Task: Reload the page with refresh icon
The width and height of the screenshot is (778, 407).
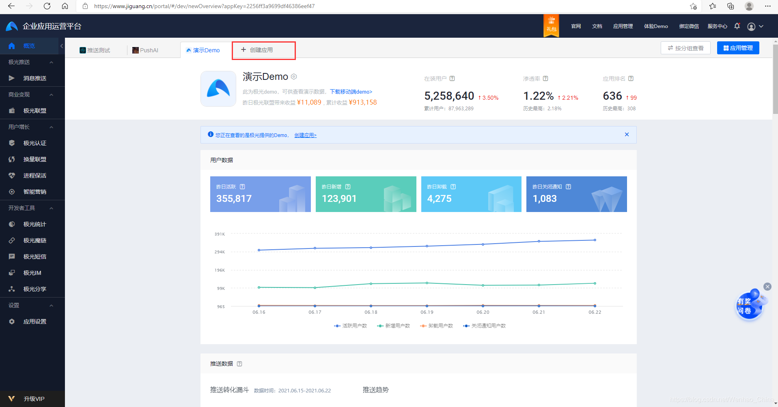Action: click(47, 6)
